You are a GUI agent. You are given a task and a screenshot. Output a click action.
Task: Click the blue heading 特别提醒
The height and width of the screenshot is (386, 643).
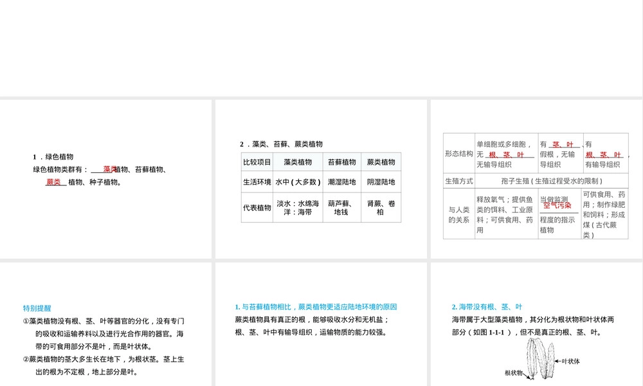tap(37, 308)
